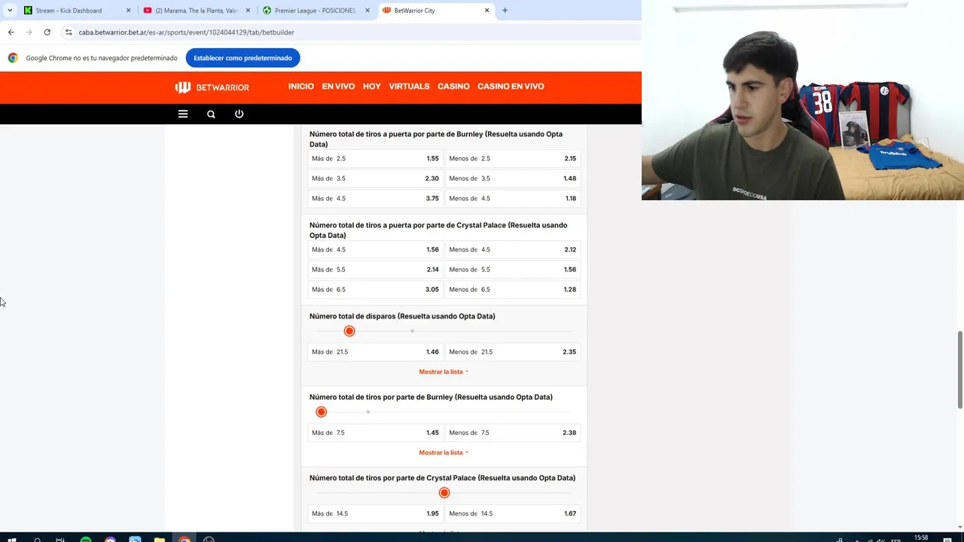
Task: Select Crystal Palace tiros Más de 14.5
Action: pyautogui.click(x=375, y=513)
